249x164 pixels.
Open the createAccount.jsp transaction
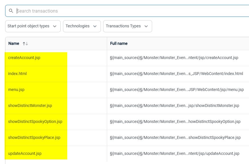(24, 58)
